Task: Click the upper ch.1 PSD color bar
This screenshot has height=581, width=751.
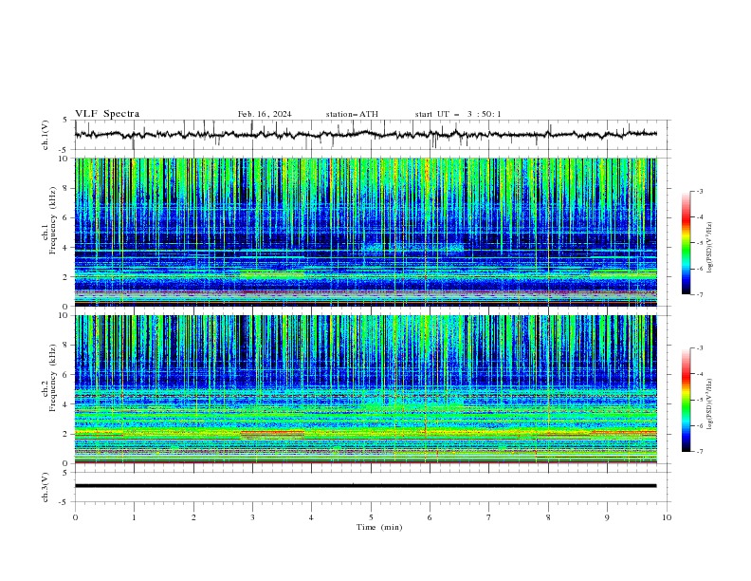Action: tap(686, 243)
